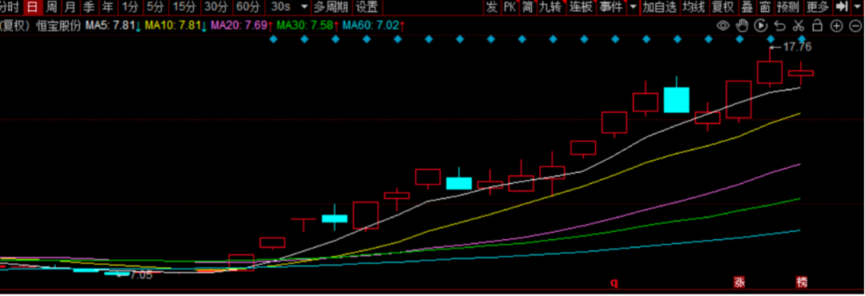Open the 30s period dropdown arrow
This screenshot has width=865, height=296.
pos(305,7)
